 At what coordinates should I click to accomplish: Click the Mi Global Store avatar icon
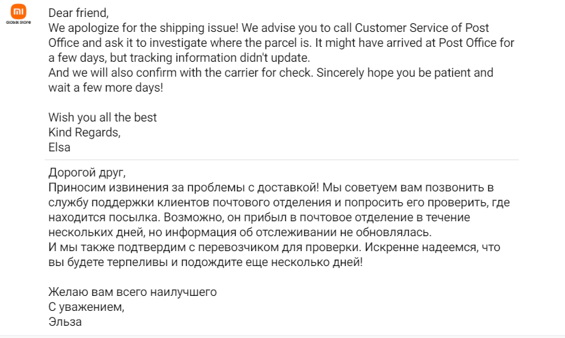click(x=18, y=12)
